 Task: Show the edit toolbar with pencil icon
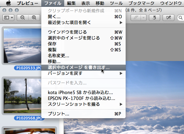pos(168,18)
